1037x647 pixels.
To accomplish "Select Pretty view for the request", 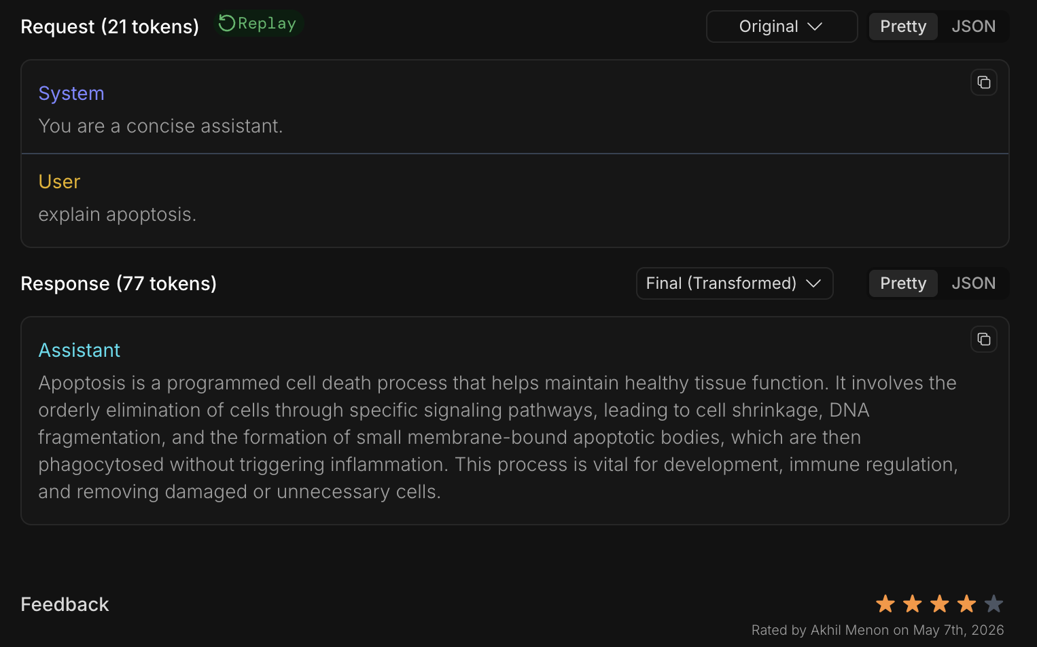I will 903,27.
